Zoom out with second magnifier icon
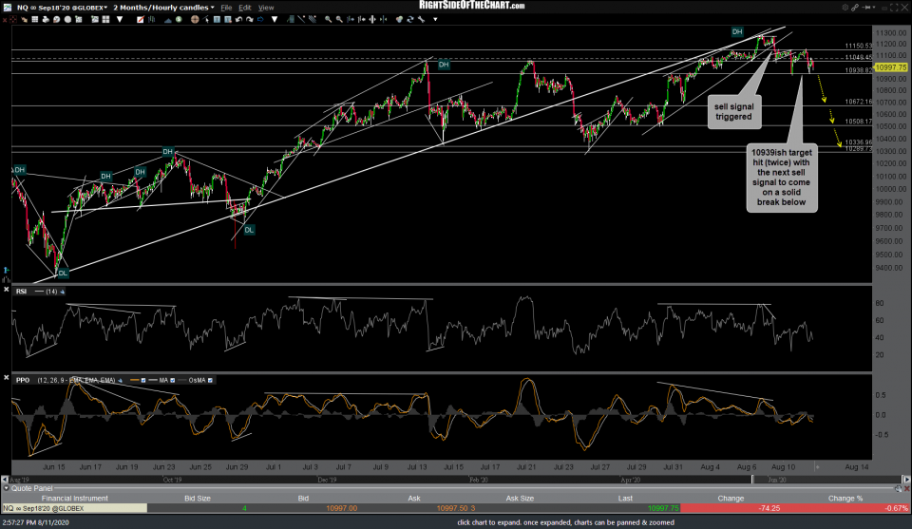The height and width of the screenshot is (529, 912). pos(339,19)
